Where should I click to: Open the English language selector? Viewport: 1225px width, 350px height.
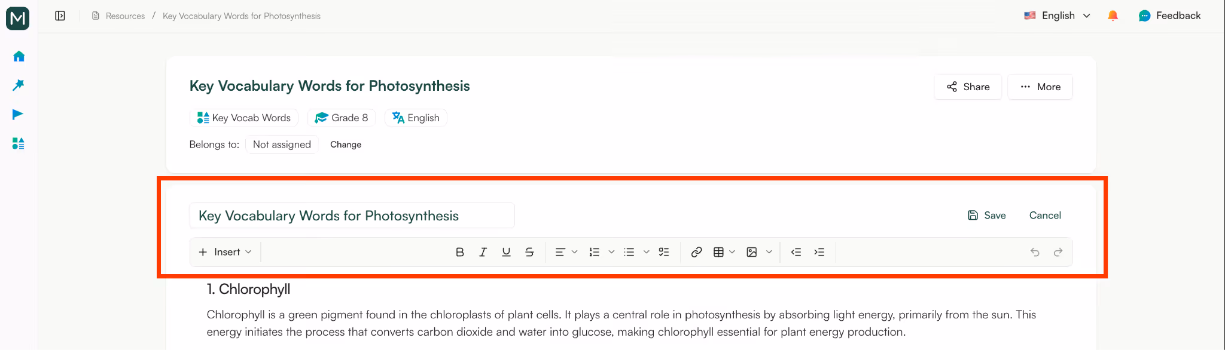(x=1058, y=16)
